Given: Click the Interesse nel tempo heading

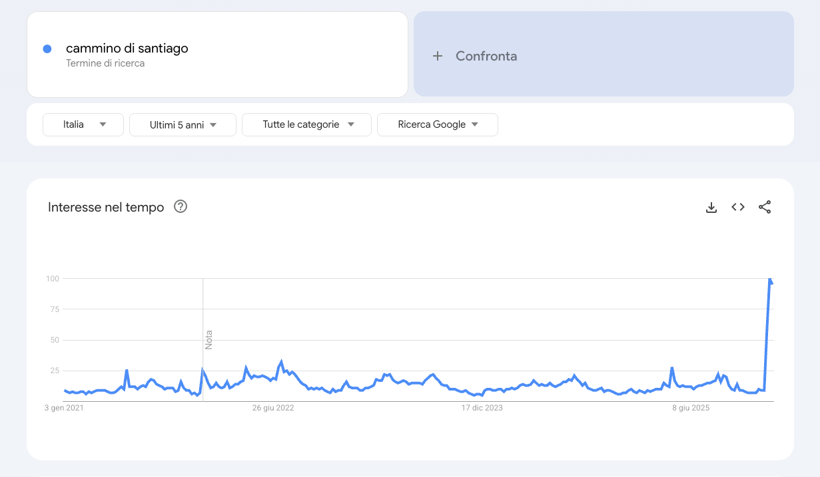Looking at the screenshot, I should 106,208.
